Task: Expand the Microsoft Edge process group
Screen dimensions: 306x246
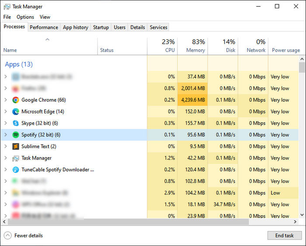Action: click(6, 112)
